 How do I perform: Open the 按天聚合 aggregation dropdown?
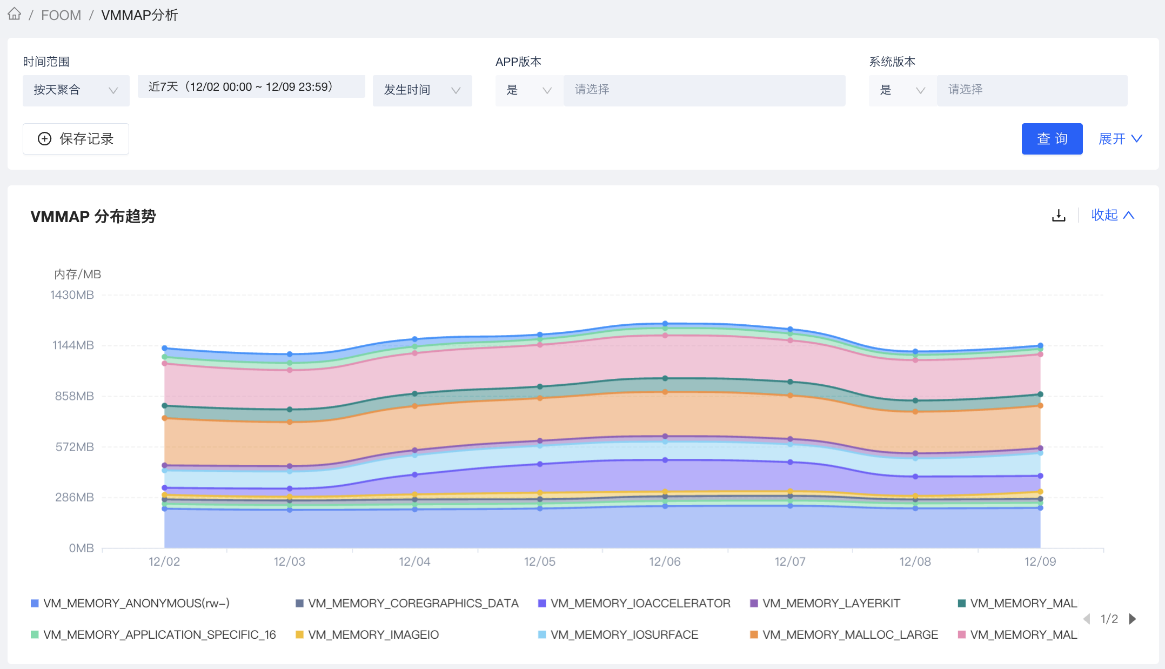pos(76,90)
